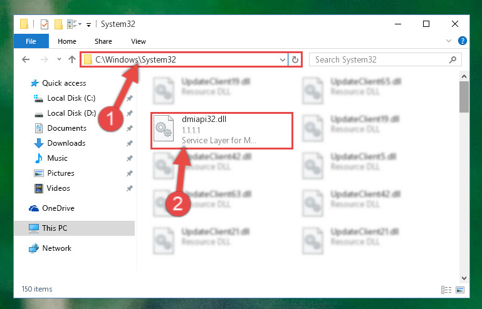Click the OneDrive cloud icon
This screenshot has width=482, height=309.
click(x=34, y=208)
